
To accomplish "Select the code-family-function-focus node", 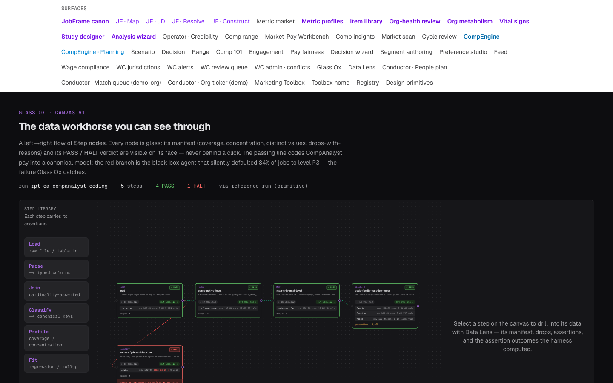I will (x=385, y=306).
